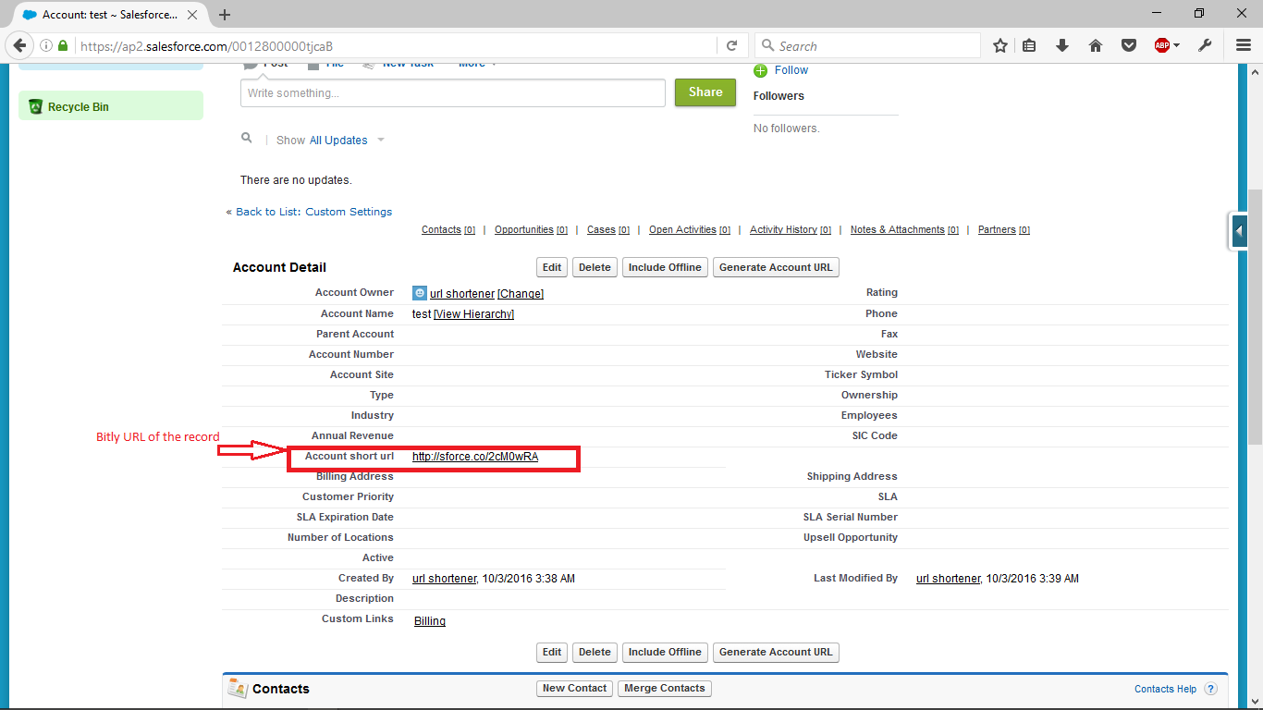Expand the collapsed right sidebar panel arrow
Screen dimensions: 1263x710
coord(1239,230)
